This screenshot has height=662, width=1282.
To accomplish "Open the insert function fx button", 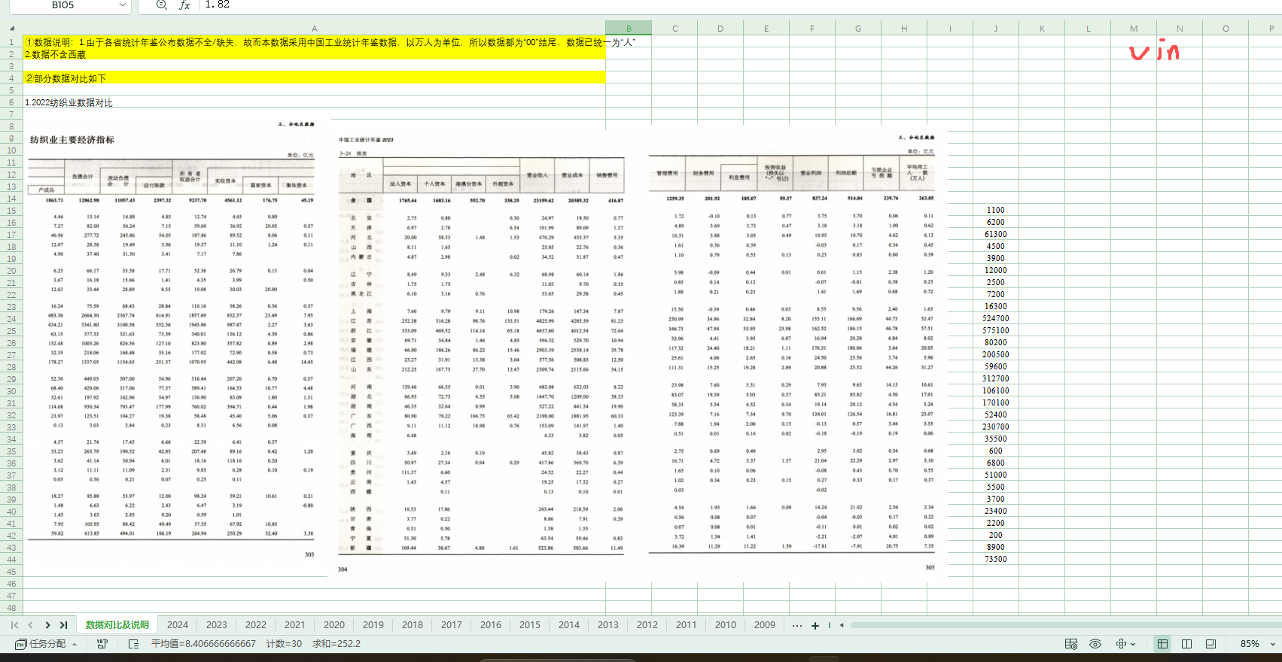I will [x=184, y=5].
